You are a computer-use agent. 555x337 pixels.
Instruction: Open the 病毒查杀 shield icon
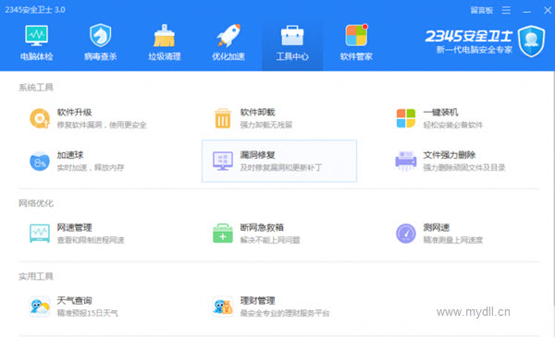click(101, 35)
